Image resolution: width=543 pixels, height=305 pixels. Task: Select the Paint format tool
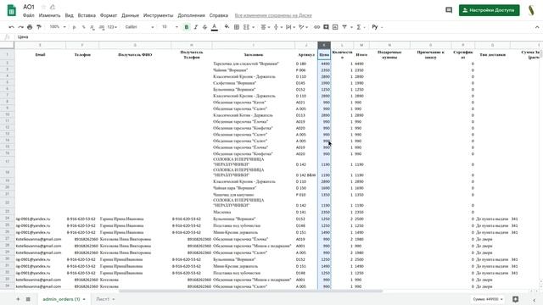tap(39, 27)
